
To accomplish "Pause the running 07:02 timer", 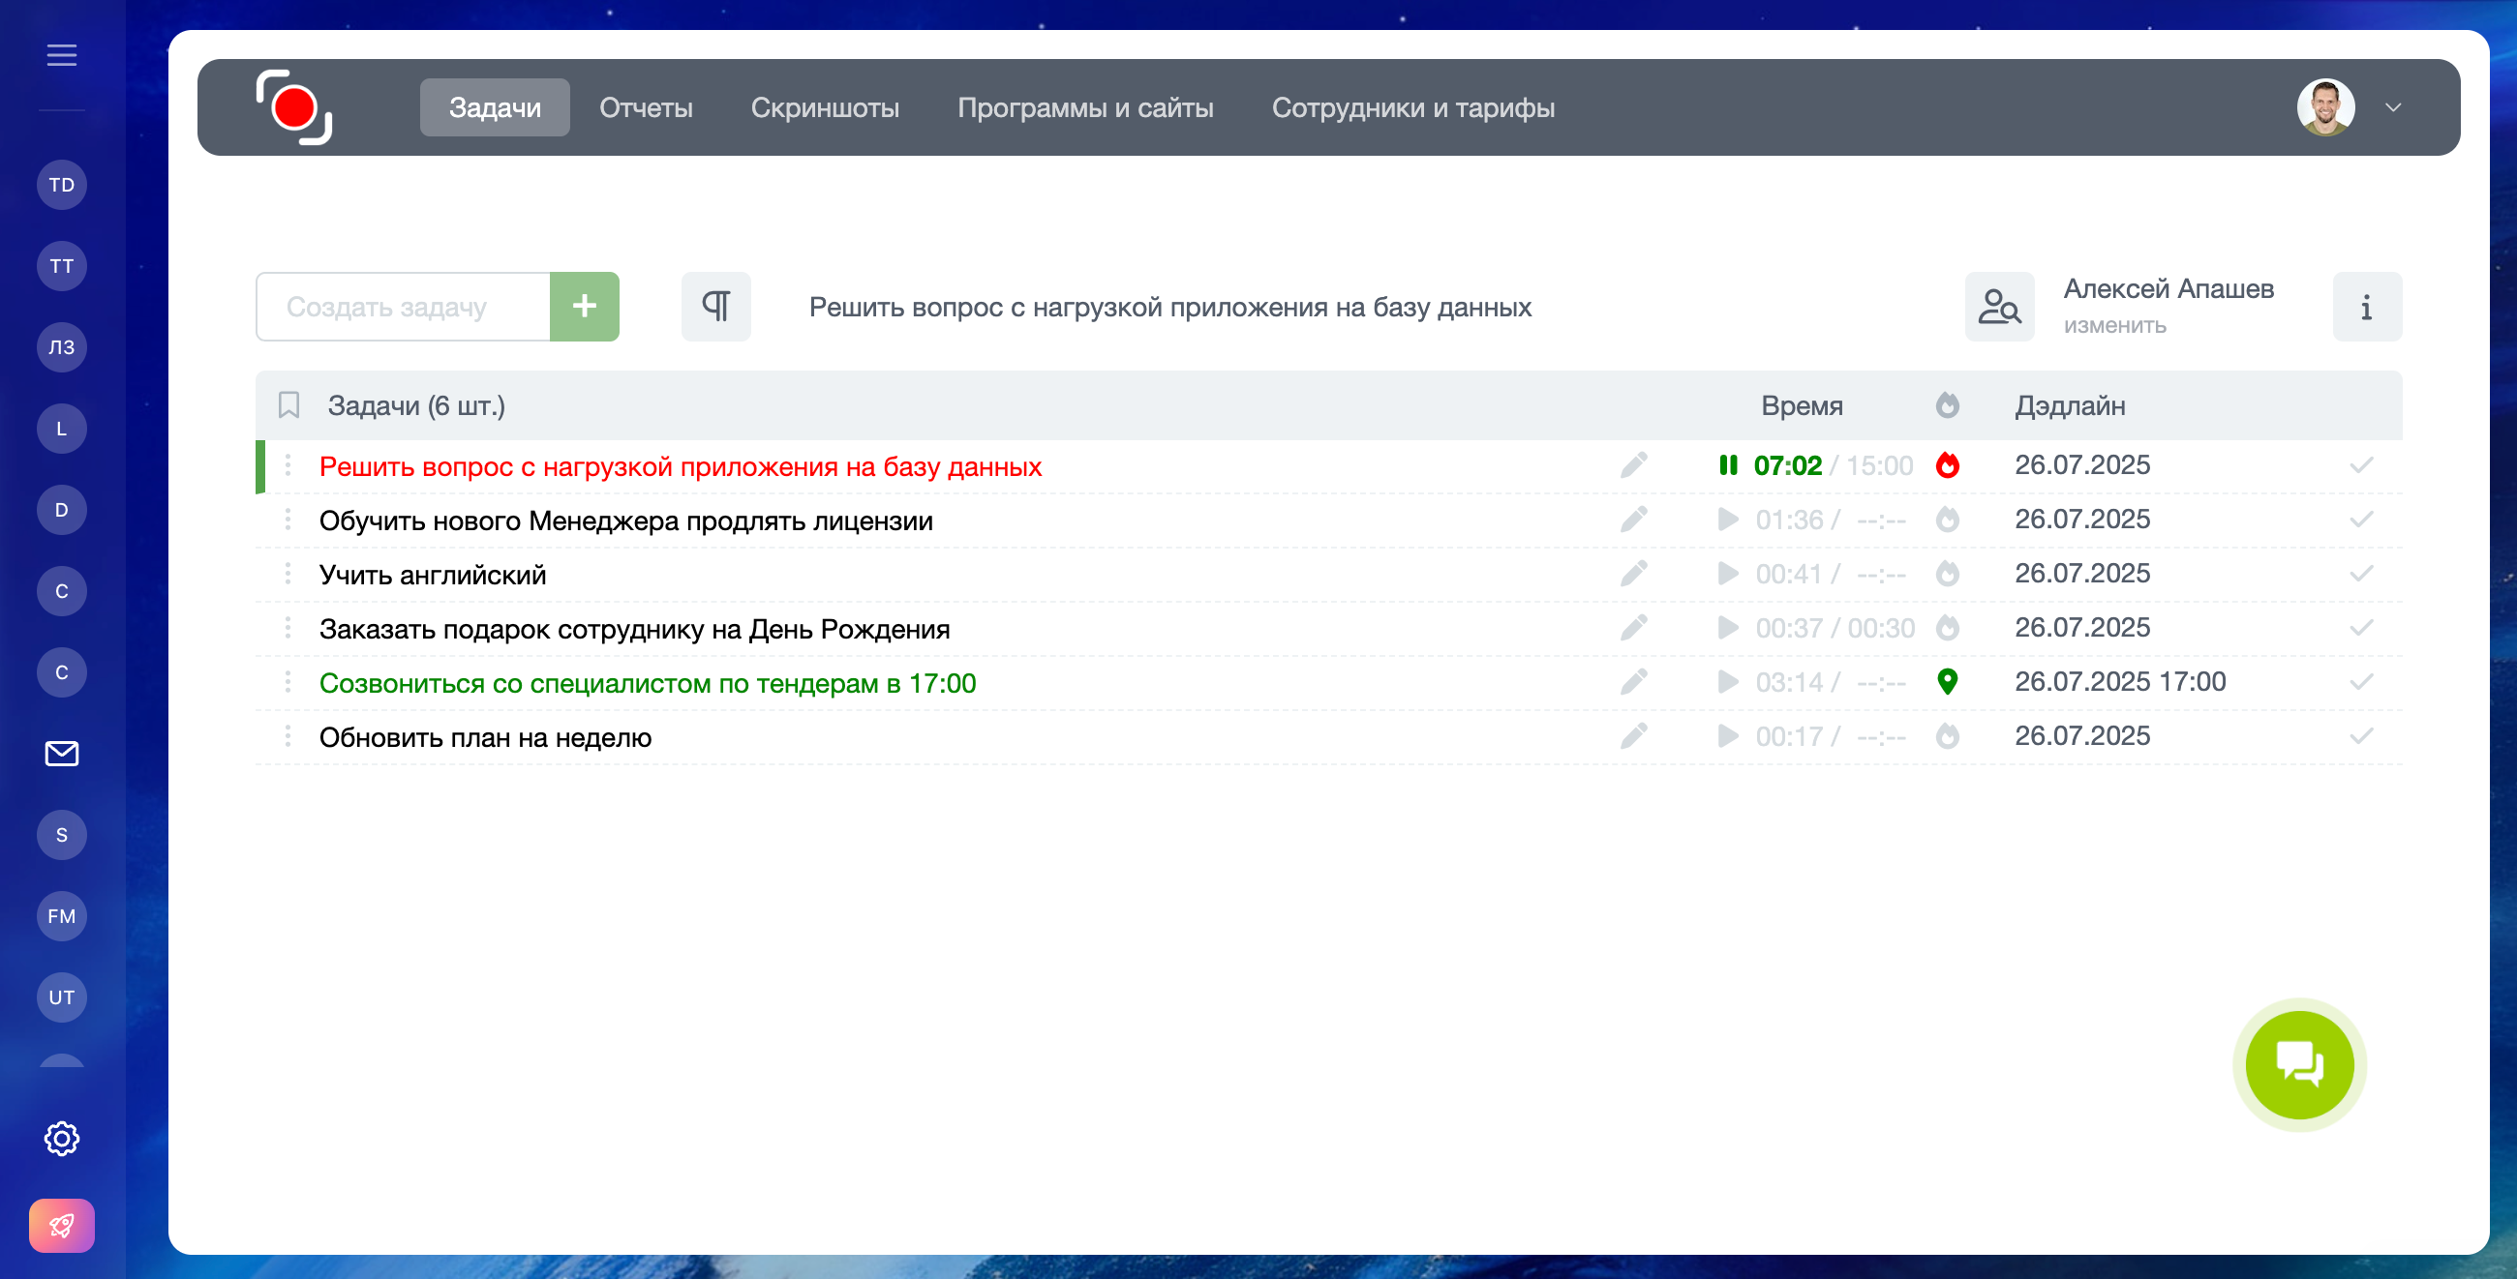I will [x=1727, y=465].
